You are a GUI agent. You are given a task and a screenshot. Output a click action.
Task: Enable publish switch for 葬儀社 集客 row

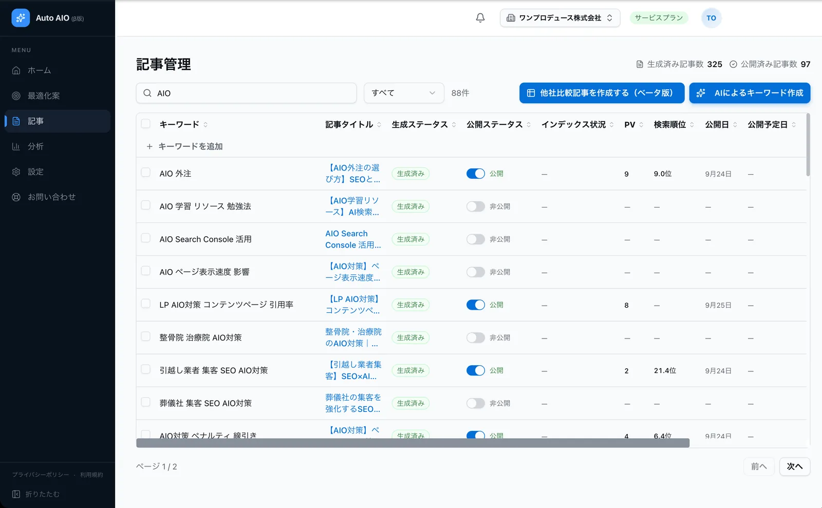[476, 403]
